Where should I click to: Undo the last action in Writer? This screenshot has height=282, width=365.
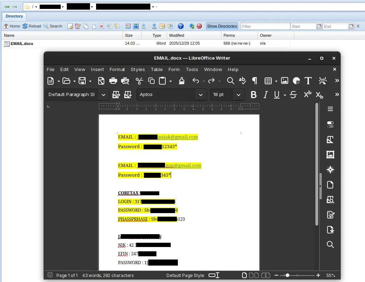coord(196,81)
